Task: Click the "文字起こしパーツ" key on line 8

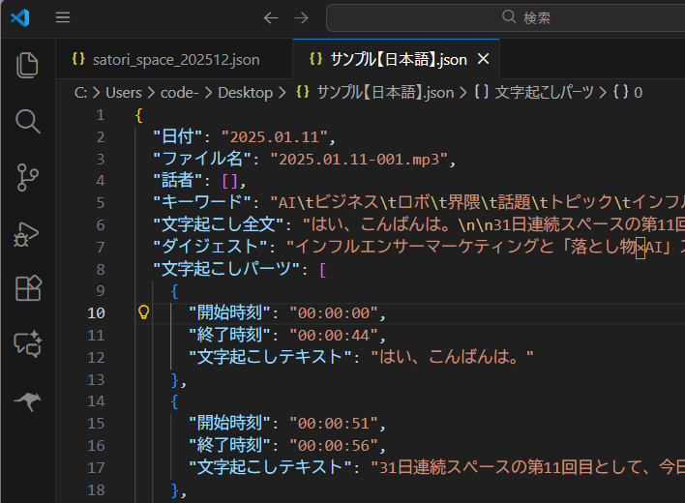Action: pyautogui.click(x=226, y=270)
